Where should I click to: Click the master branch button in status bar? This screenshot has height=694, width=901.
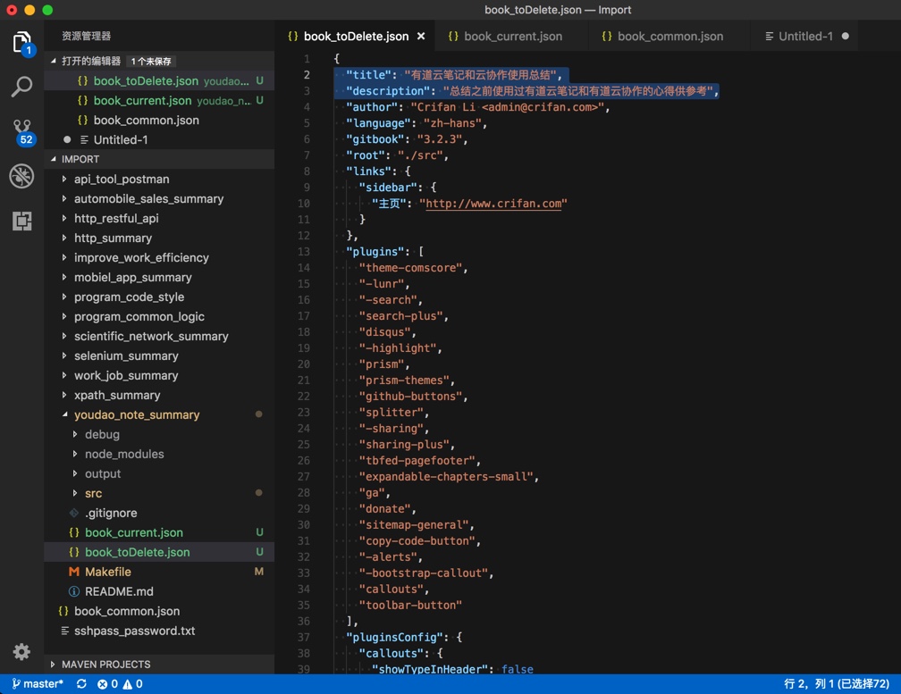(x=38, y=684)
